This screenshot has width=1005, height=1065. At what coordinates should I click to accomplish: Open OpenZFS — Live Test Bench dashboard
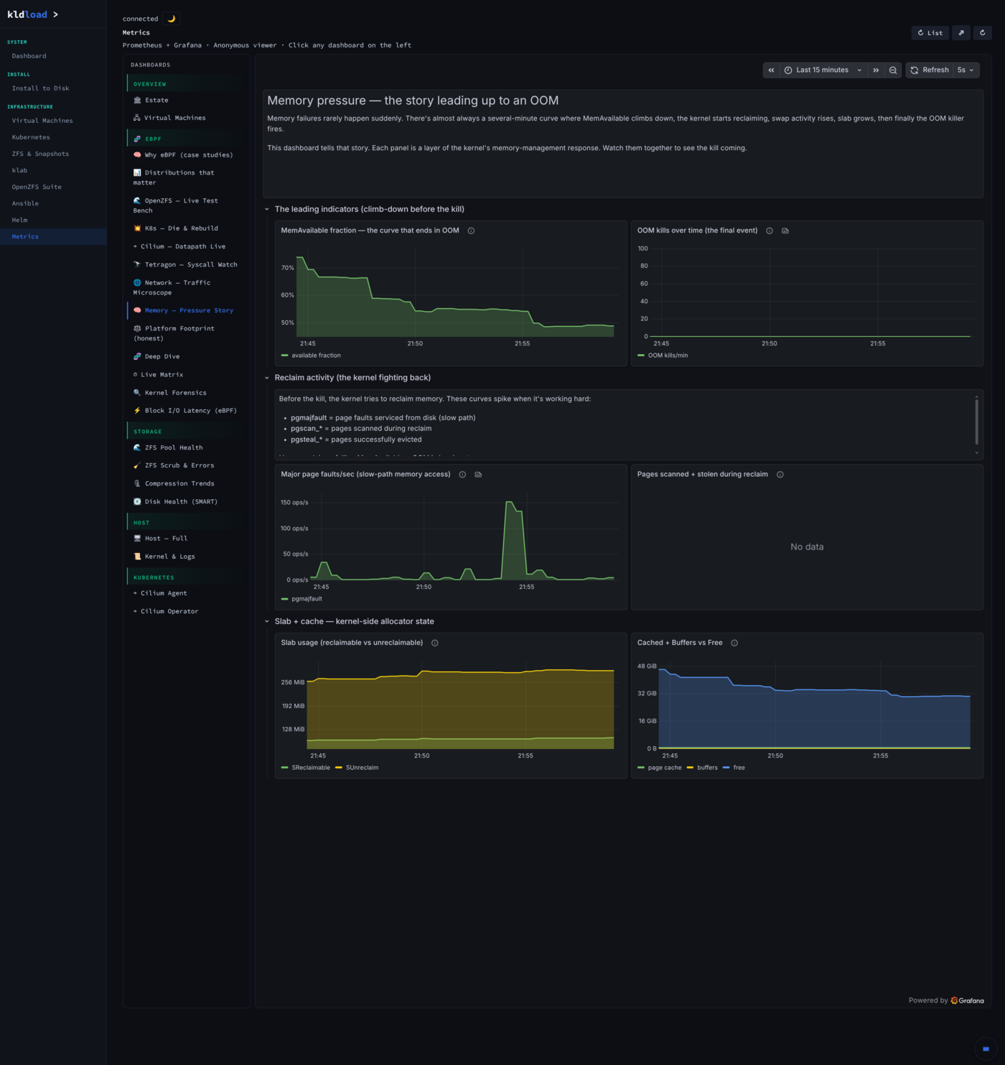pos(186,205)
